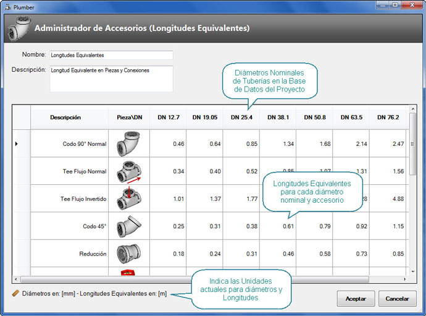Click the Codo 90° Normal elbow icon
This screenshot has width=426, height=316.
pos(129,143)
